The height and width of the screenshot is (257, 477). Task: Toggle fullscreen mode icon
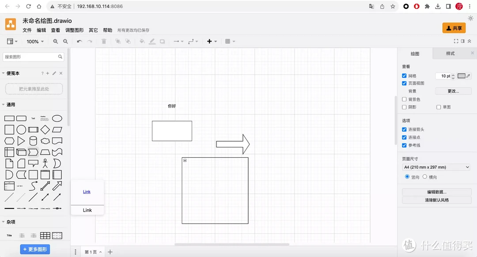456,41
